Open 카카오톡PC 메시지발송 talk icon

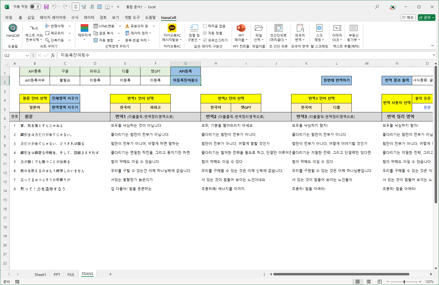coord(172,28)
